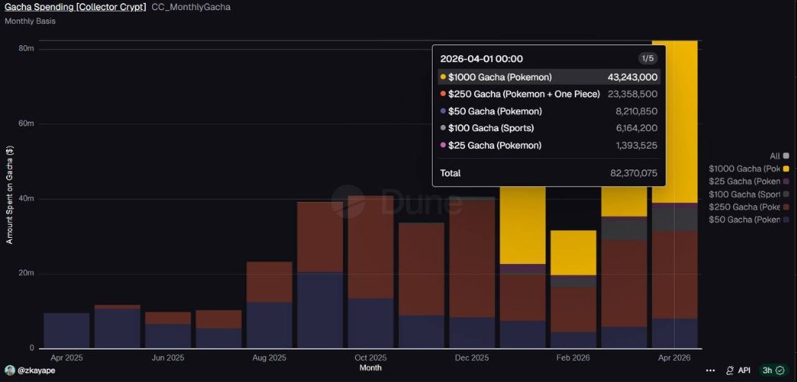The image size is (797, 382).
Task: Click the Oct 2025 bar's brown segment
Action: (370, 247)
